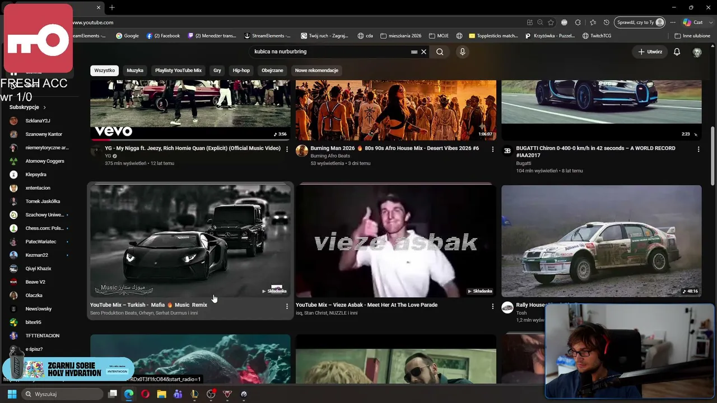Image resolution: width=717 pixels, height=403 pixels.
Task: Open League of Legends from the taskbar
Action: coord(194,394)
